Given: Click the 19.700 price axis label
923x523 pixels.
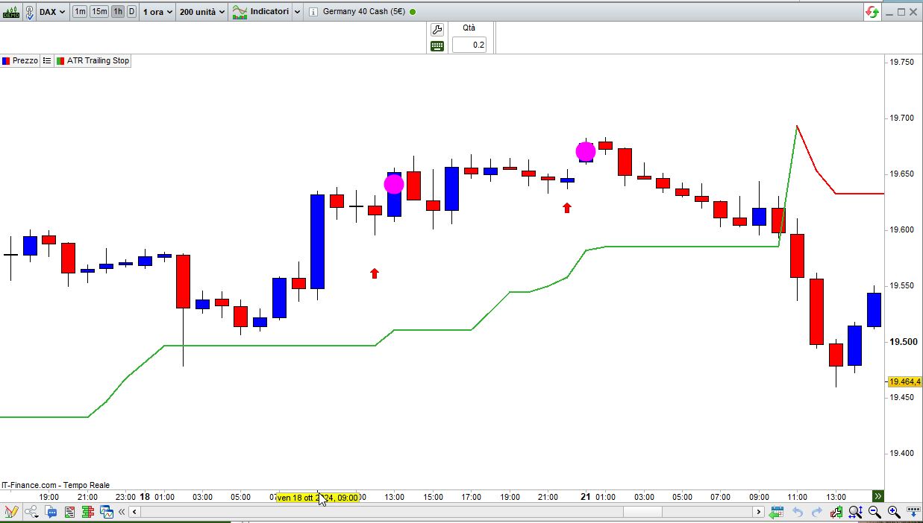Looking at the screenshot, I should point(901,118).
